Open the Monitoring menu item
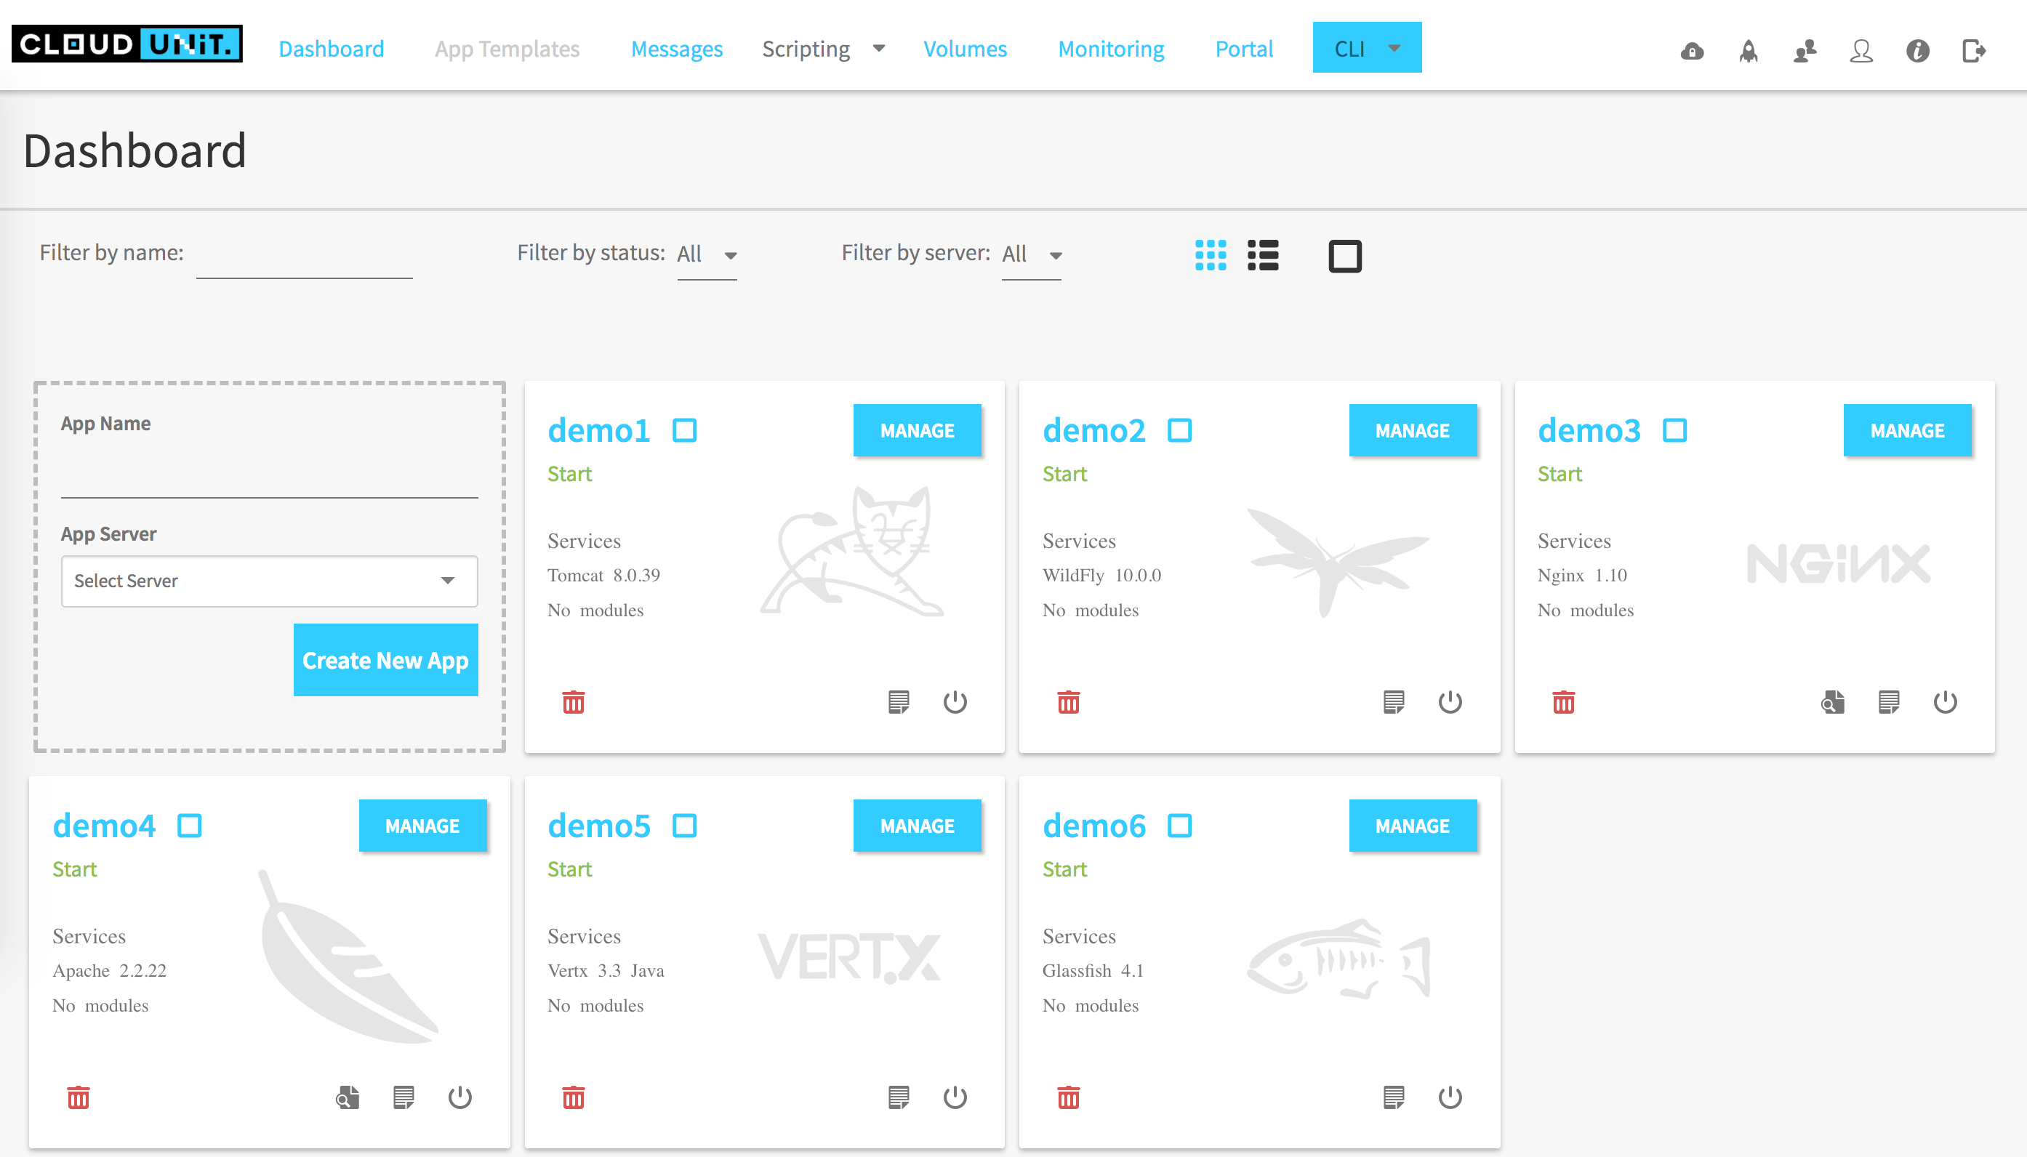This screenshot has height=1157, width=2027. click(1110, 49)
